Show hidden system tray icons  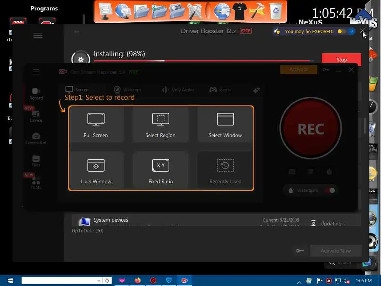299,282
